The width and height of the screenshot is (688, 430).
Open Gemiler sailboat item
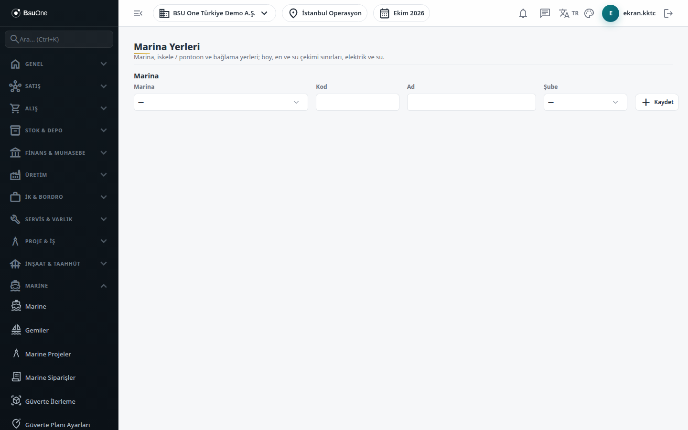coord(59,330)
